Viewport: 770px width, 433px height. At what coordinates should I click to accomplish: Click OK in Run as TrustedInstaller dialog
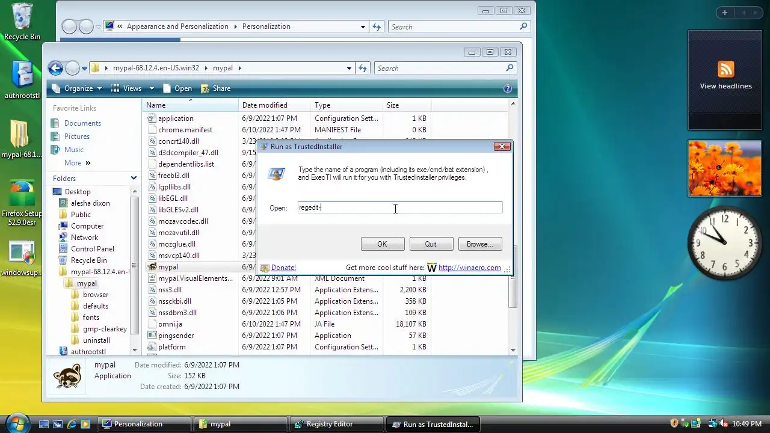382,244
